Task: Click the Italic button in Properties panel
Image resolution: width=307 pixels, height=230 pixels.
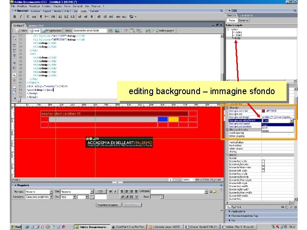Action: click(115, 192)
